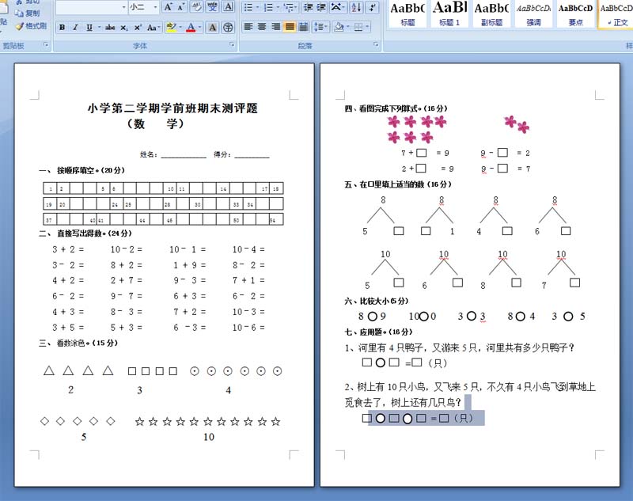Viewport: 633px width, 501px height.
Task: Align text left
Action: tap(248, 27)
